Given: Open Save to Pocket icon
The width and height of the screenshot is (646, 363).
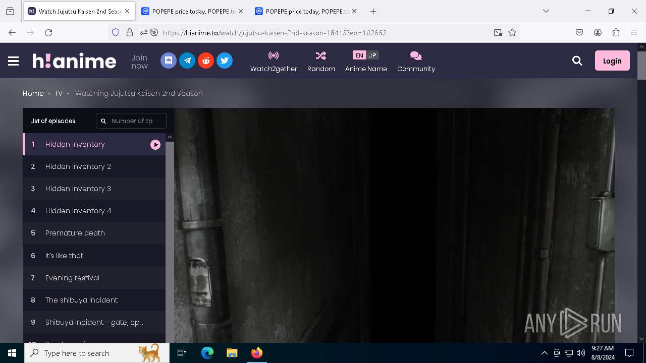Looking at the screenshot, I should click(579, 32).
